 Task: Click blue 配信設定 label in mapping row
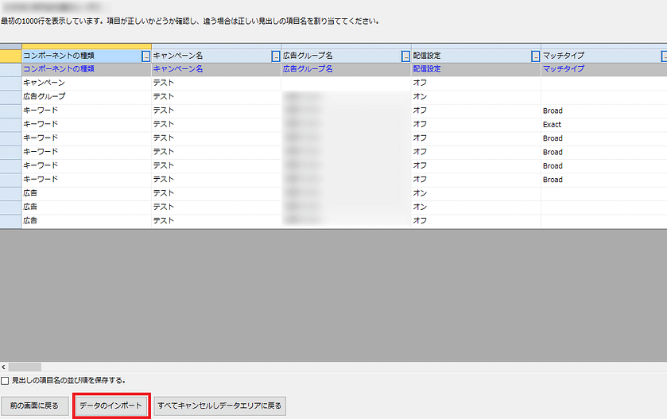click(x=427, y=69)
